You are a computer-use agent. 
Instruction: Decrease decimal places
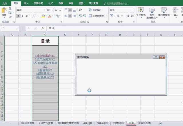132,16
